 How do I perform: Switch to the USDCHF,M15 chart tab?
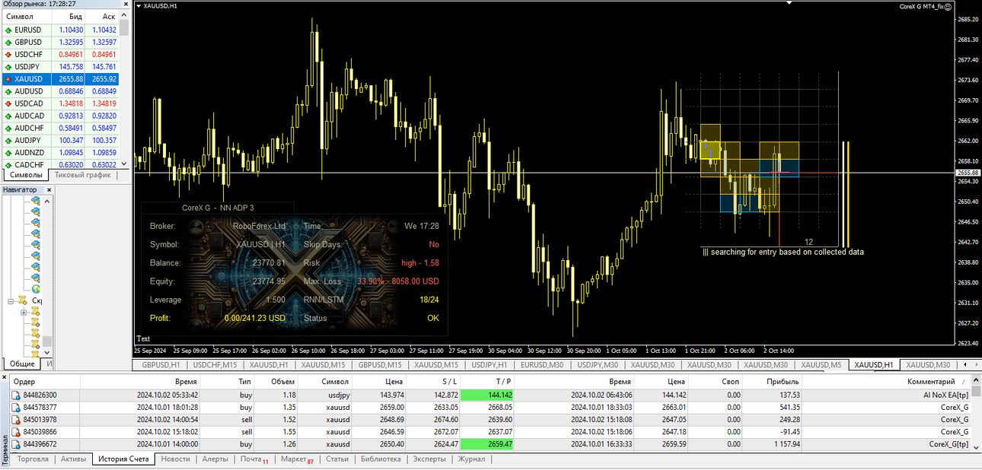(215, 365)
